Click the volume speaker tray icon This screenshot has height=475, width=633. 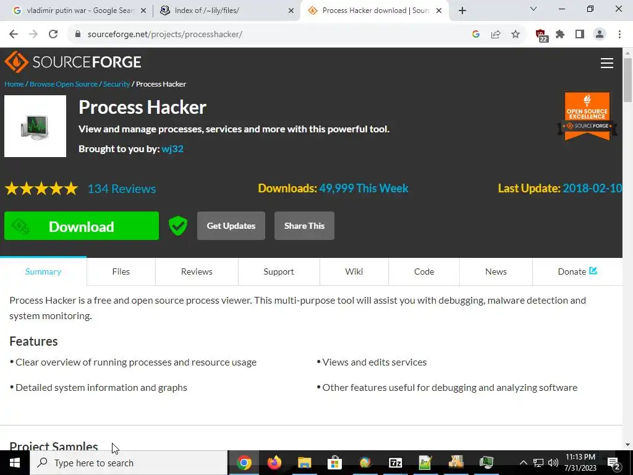[553, 463]
